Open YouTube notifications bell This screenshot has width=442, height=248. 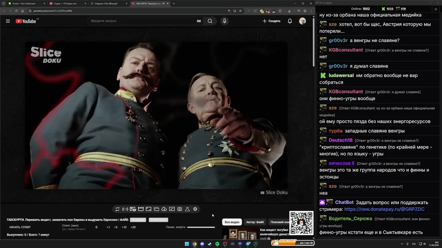(290, 21)
